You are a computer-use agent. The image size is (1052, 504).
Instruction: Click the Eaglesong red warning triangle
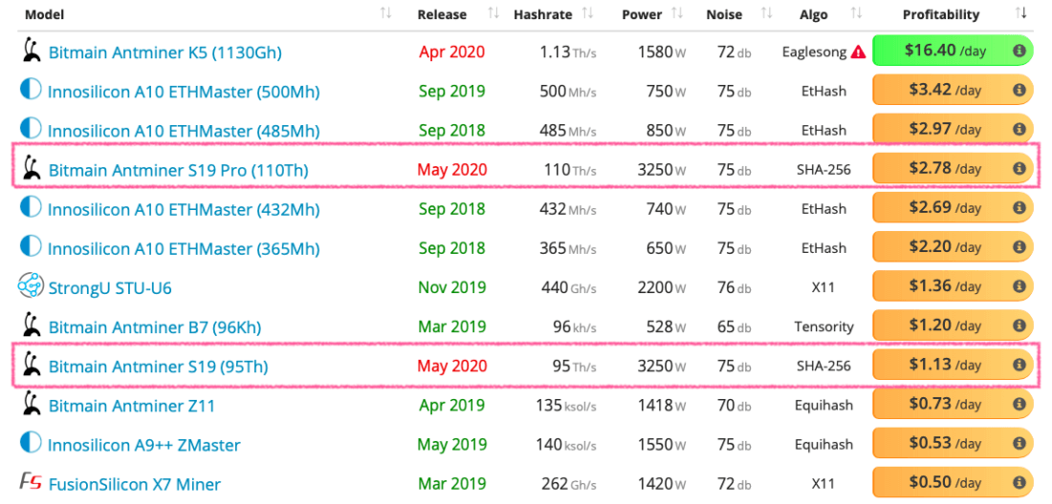(x=858, y=52)
